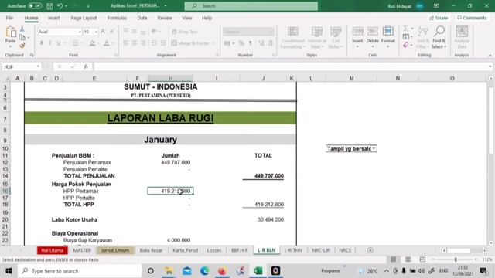Switch to the Page Layout ribbon tab
The height and width of the screenshot is (278, 495).
click(84, 18)
